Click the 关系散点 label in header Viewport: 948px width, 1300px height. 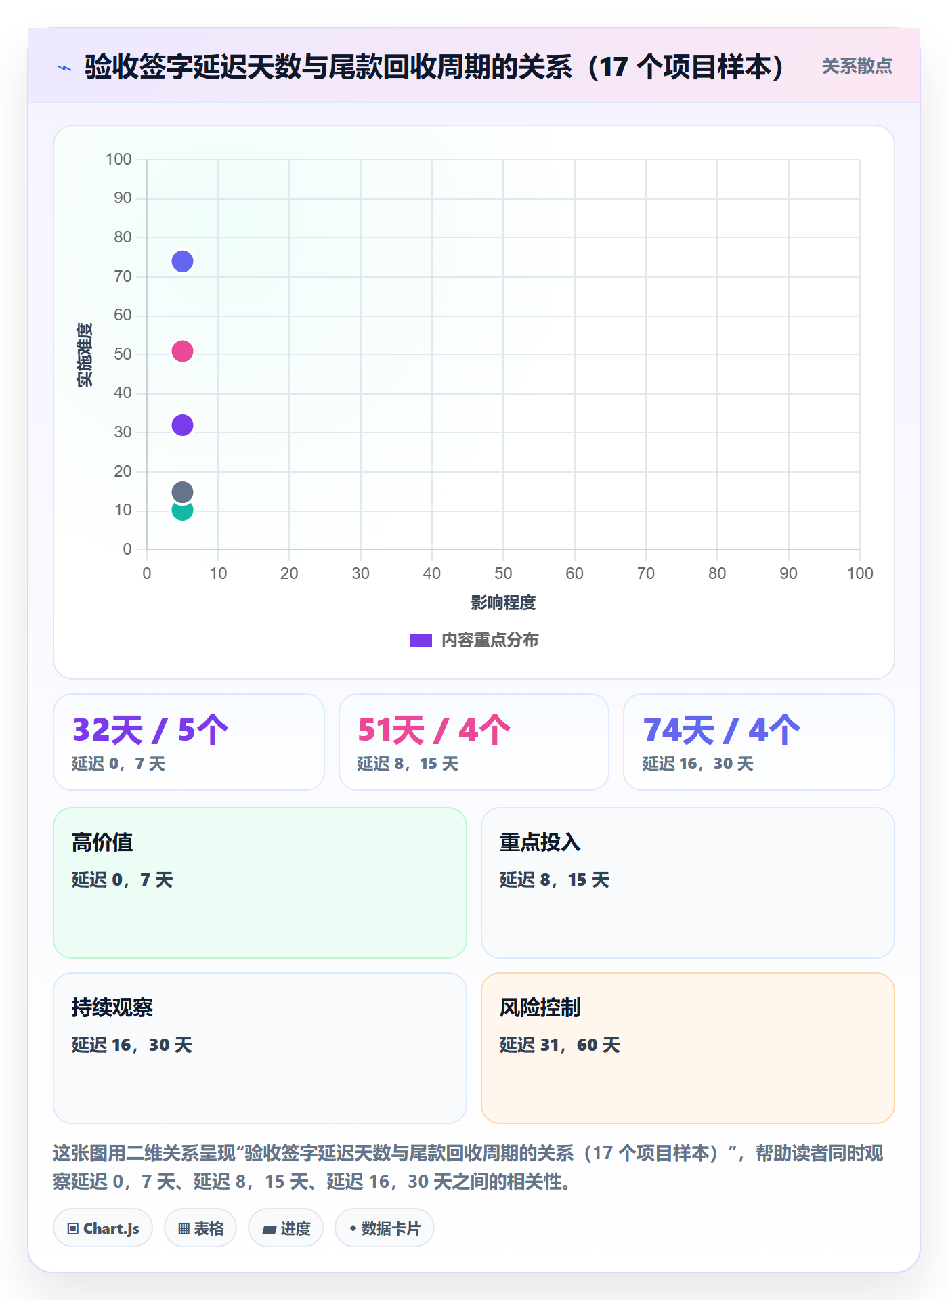(857, 66)
